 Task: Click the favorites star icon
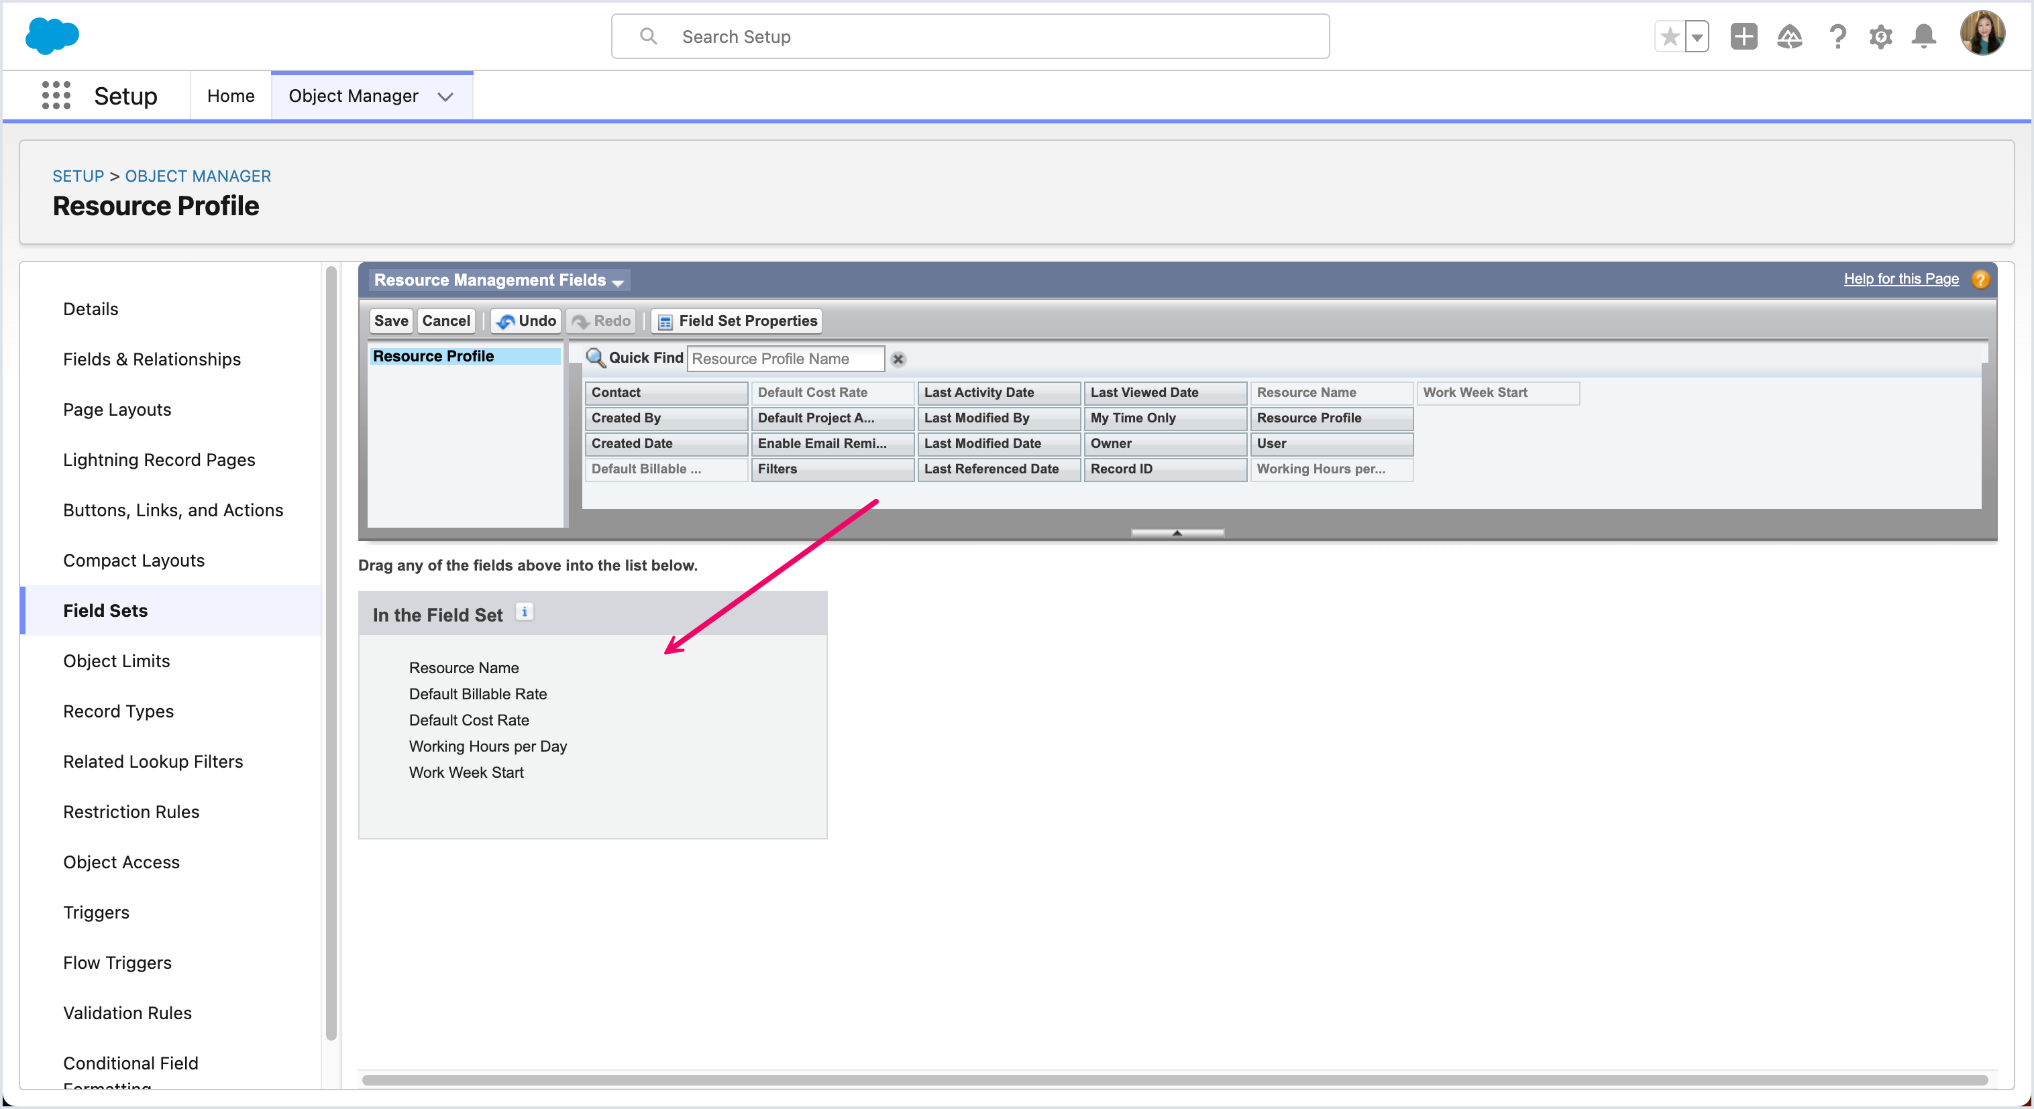click(1669, 36)
